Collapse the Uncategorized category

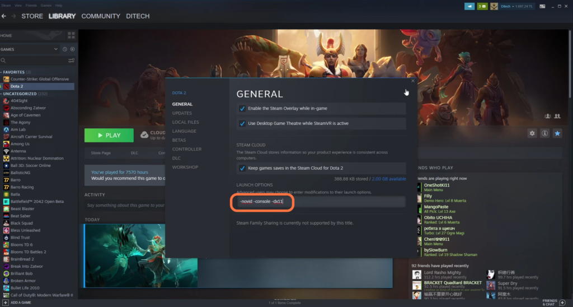pos(2,94)
